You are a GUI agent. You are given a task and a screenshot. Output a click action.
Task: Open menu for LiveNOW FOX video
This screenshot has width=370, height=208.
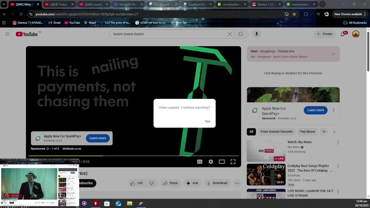click(338, 192)
